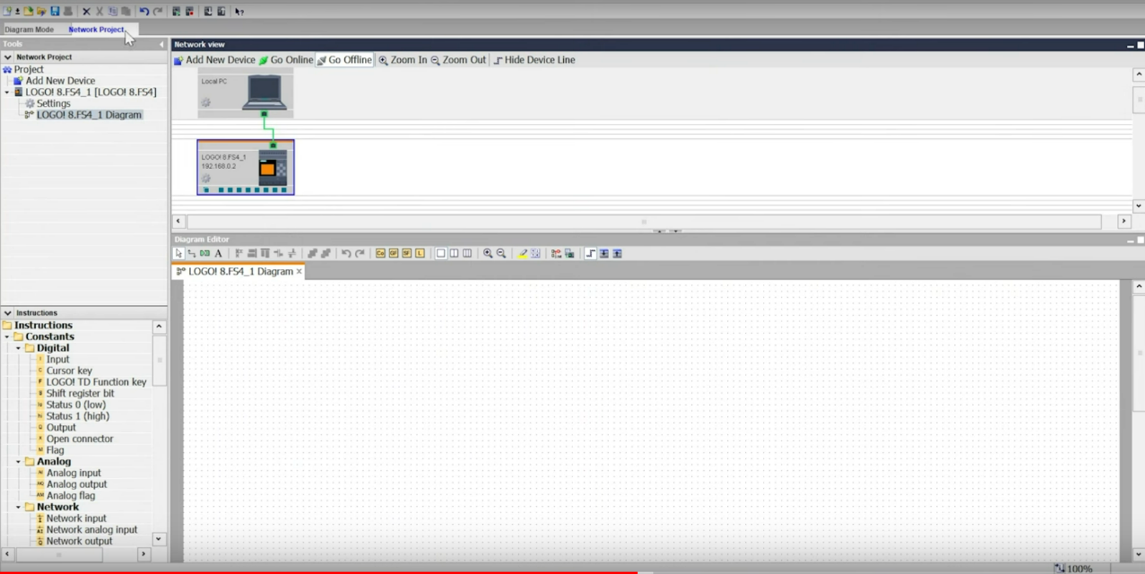The image size is (1145, 574).
Task: Click the Special Functions (SF) block button
Action: click(x=406, y=253)
